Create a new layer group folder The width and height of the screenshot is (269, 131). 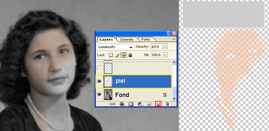pyautogui.click(x=149, y=104)
